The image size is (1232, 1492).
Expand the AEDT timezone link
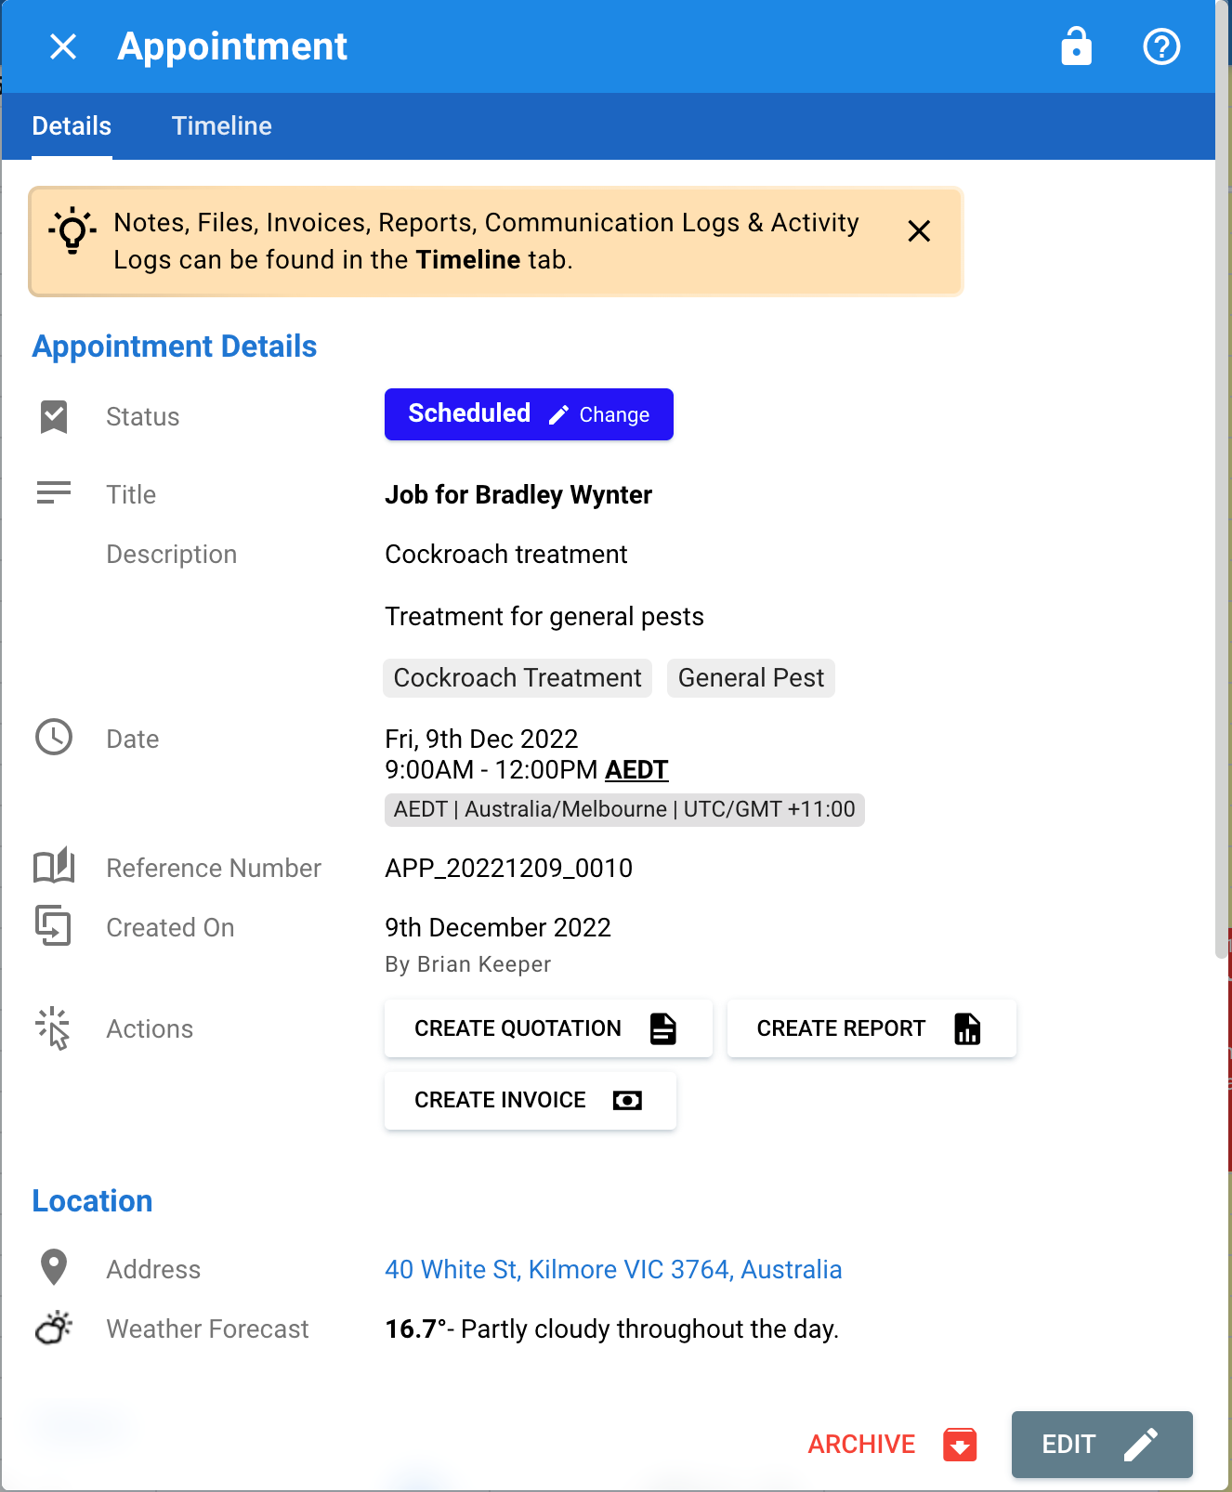(x=636, y=770)
